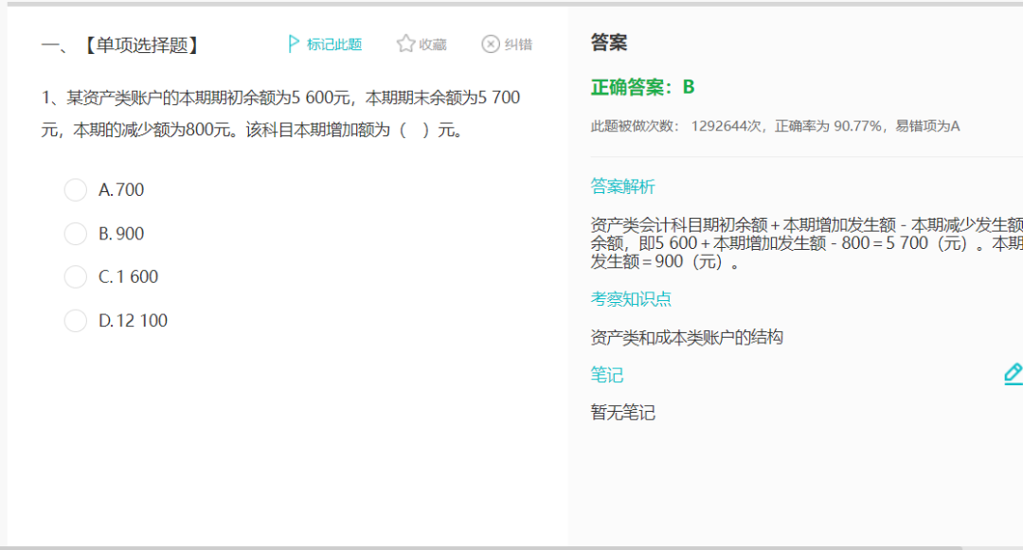The width and height of the screenshot is (1023, 550).
Task: Pick the radio button for option C
Action: coord(76,277)
